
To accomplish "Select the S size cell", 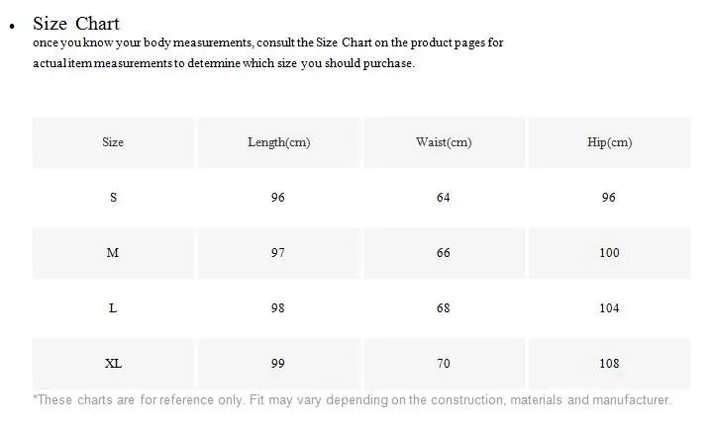I will [x=113, y=198].
